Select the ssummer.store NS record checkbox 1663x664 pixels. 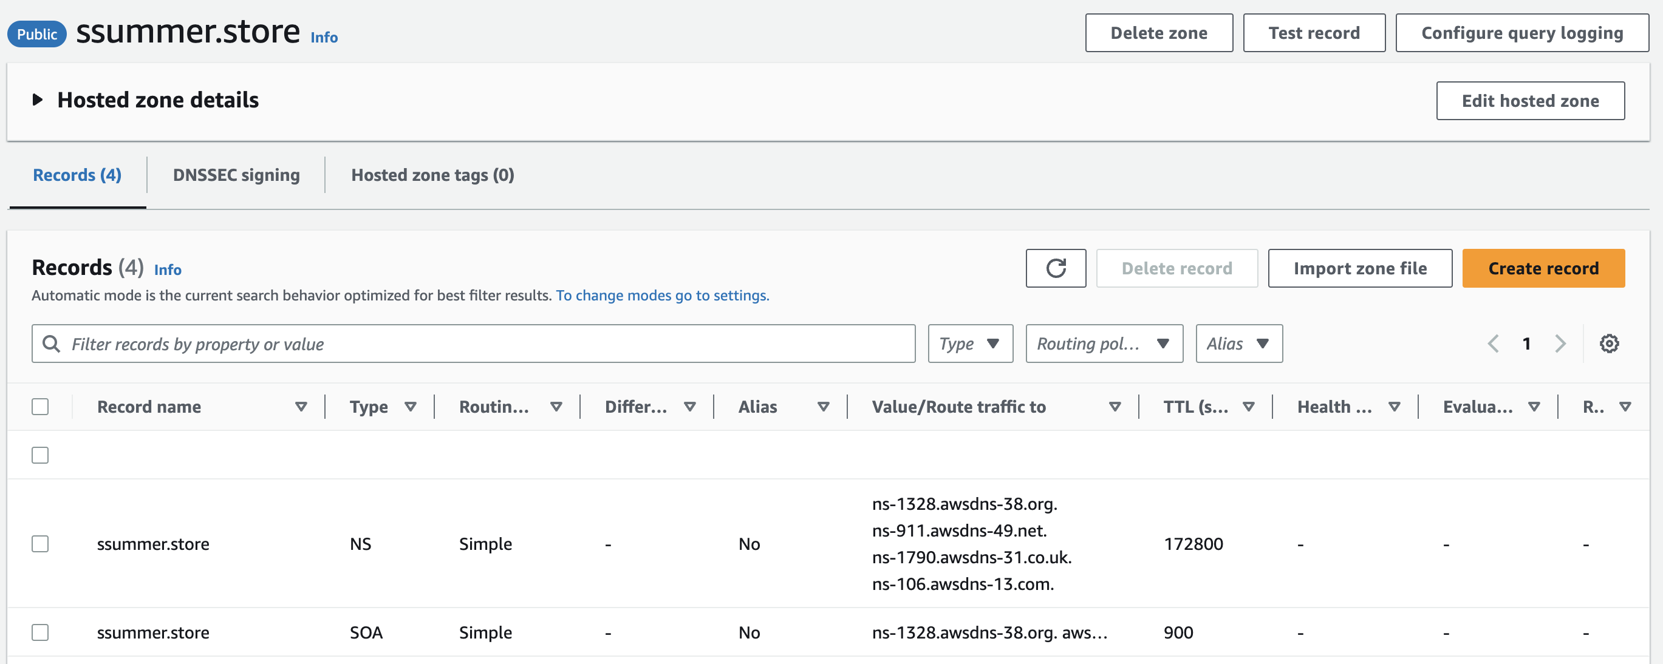click(x=40, y=544)
